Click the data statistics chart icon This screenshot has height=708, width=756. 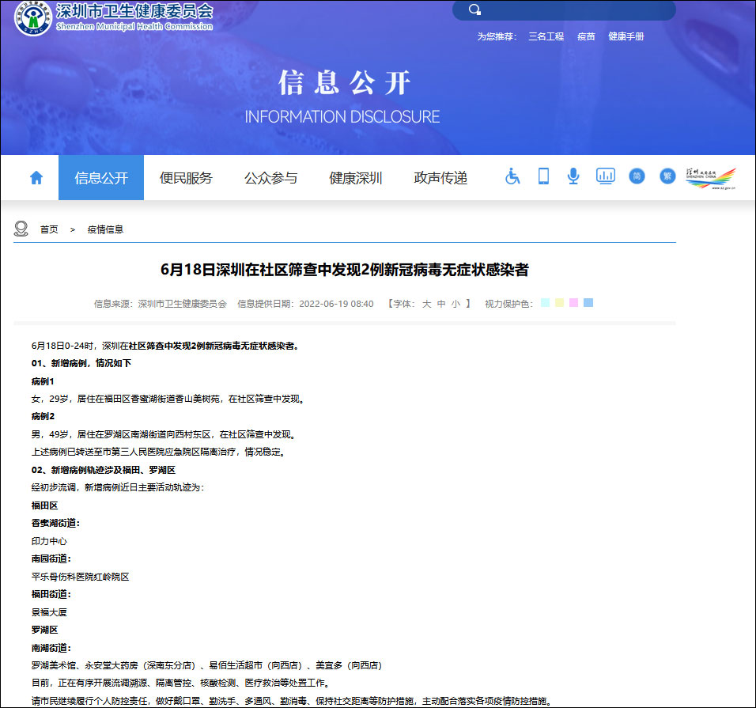pos(605,176)
